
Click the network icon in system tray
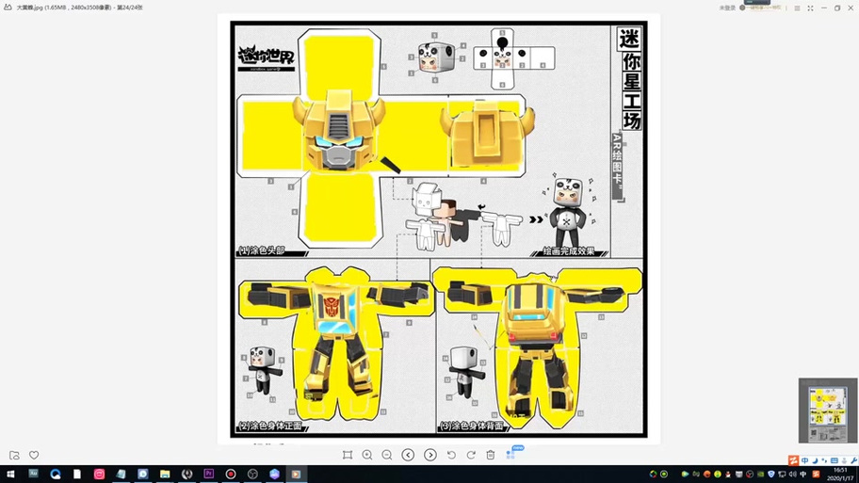click(782, 475)
